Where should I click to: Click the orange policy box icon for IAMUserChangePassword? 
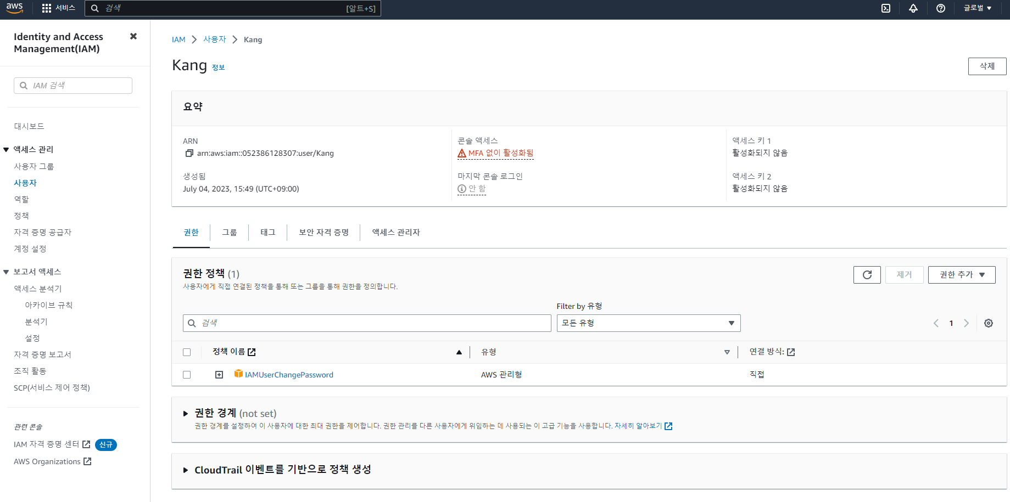[x=238, y=374]
